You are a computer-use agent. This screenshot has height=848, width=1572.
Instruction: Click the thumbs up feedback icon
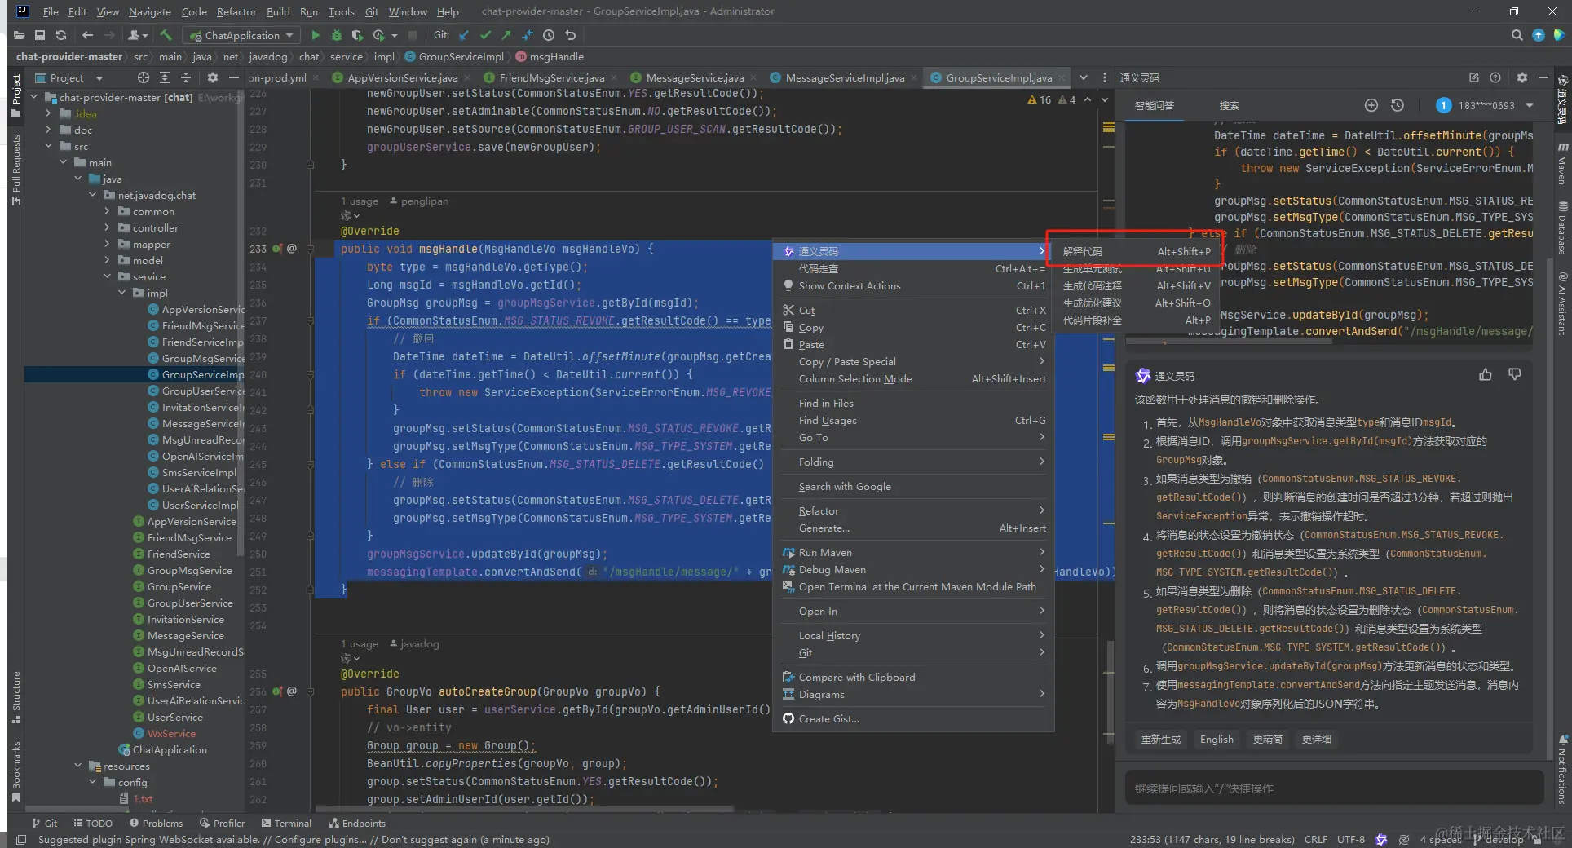pyautogui.click(x=1486, y=374)
